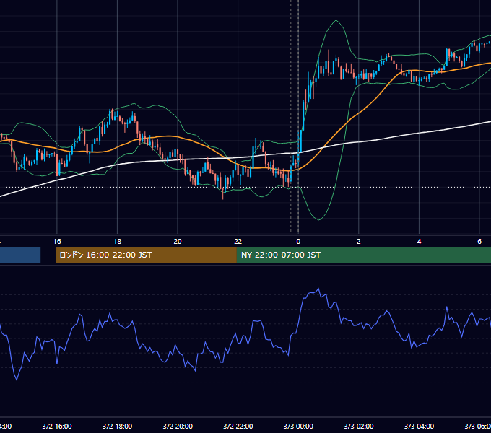This screenshot has height=433, width=491.
Task: Click the hour 6 axis label
Action: [479, 241]
